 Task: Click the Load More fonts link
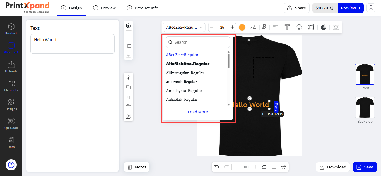[198, 112]
